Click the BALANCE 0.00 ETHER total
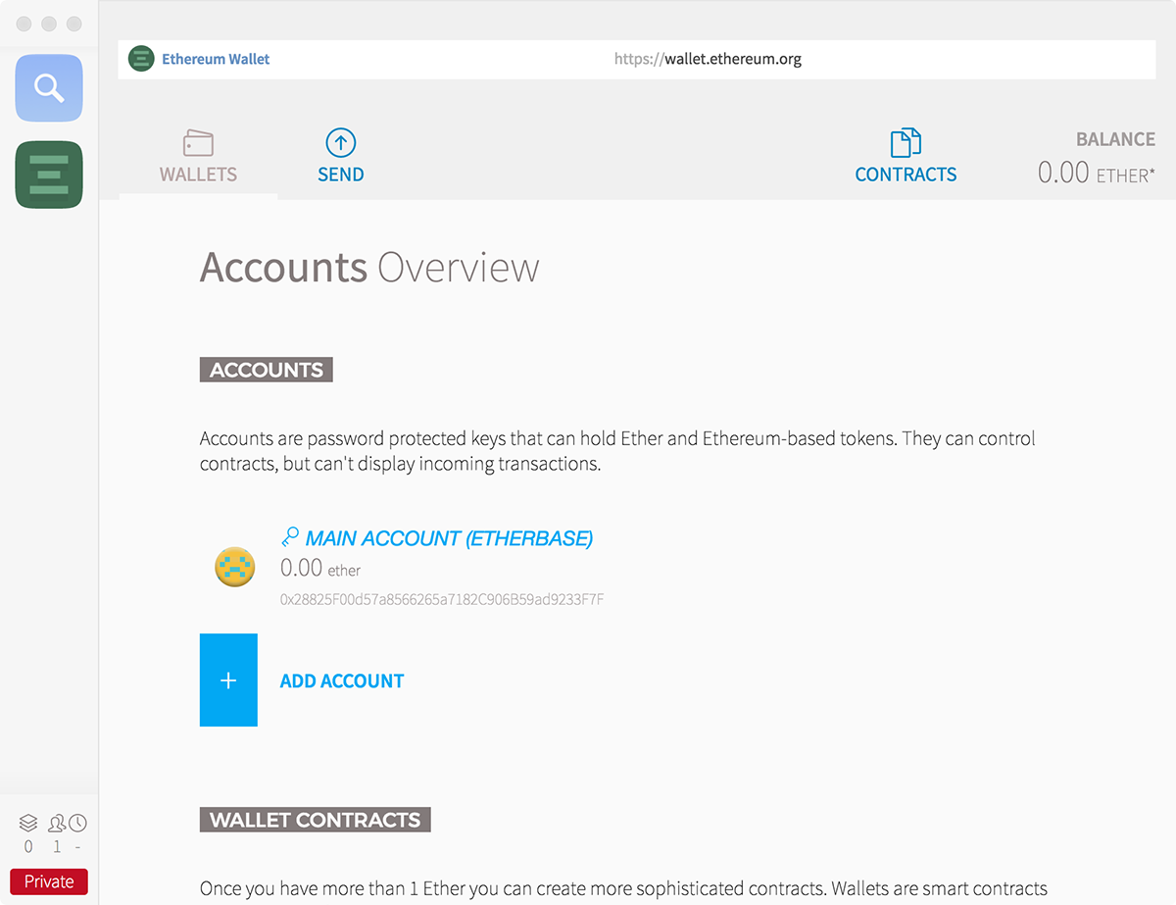The image size is (1176, 905). (x=1097, y=158)
